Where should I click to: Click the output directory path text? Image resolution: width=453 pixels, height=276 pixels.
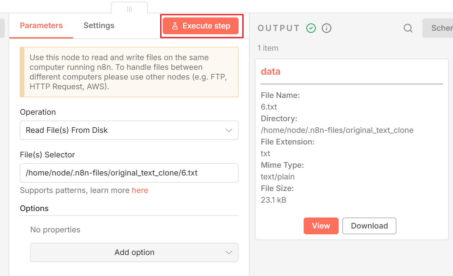[337, 130]
